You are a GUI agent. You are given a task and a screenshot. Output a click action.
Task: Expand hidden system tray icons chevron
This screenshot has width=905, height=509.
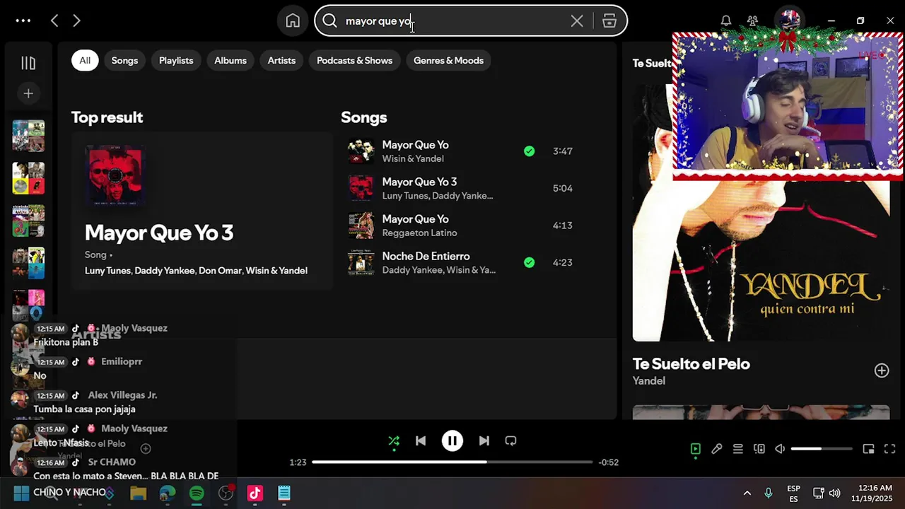pyautogui.click(x=747, y=493)
